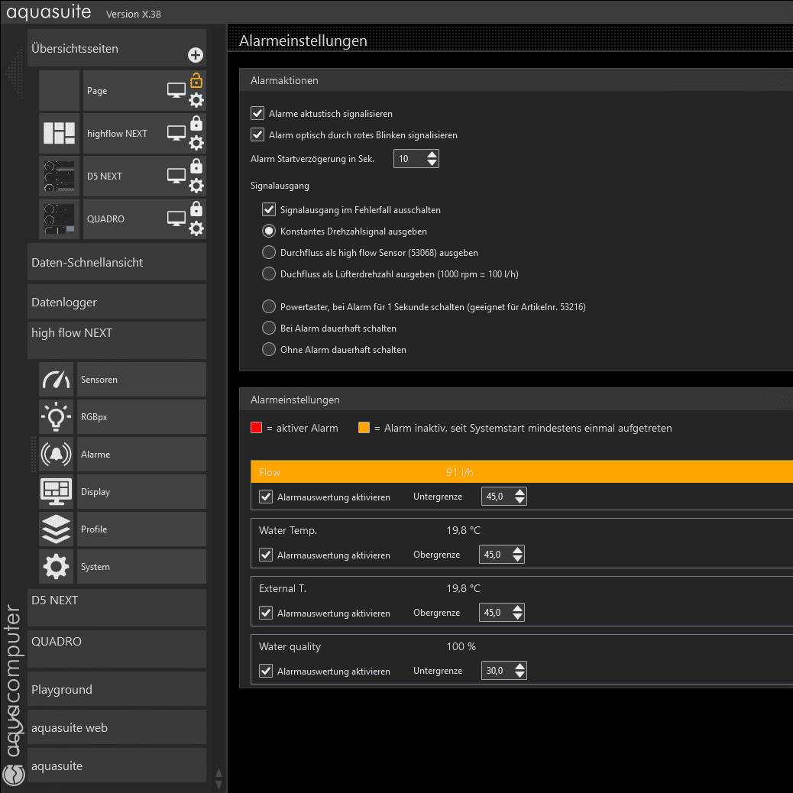Screen dimensions: 793x793
Task: Open the System page
Action: click(141, 566)
